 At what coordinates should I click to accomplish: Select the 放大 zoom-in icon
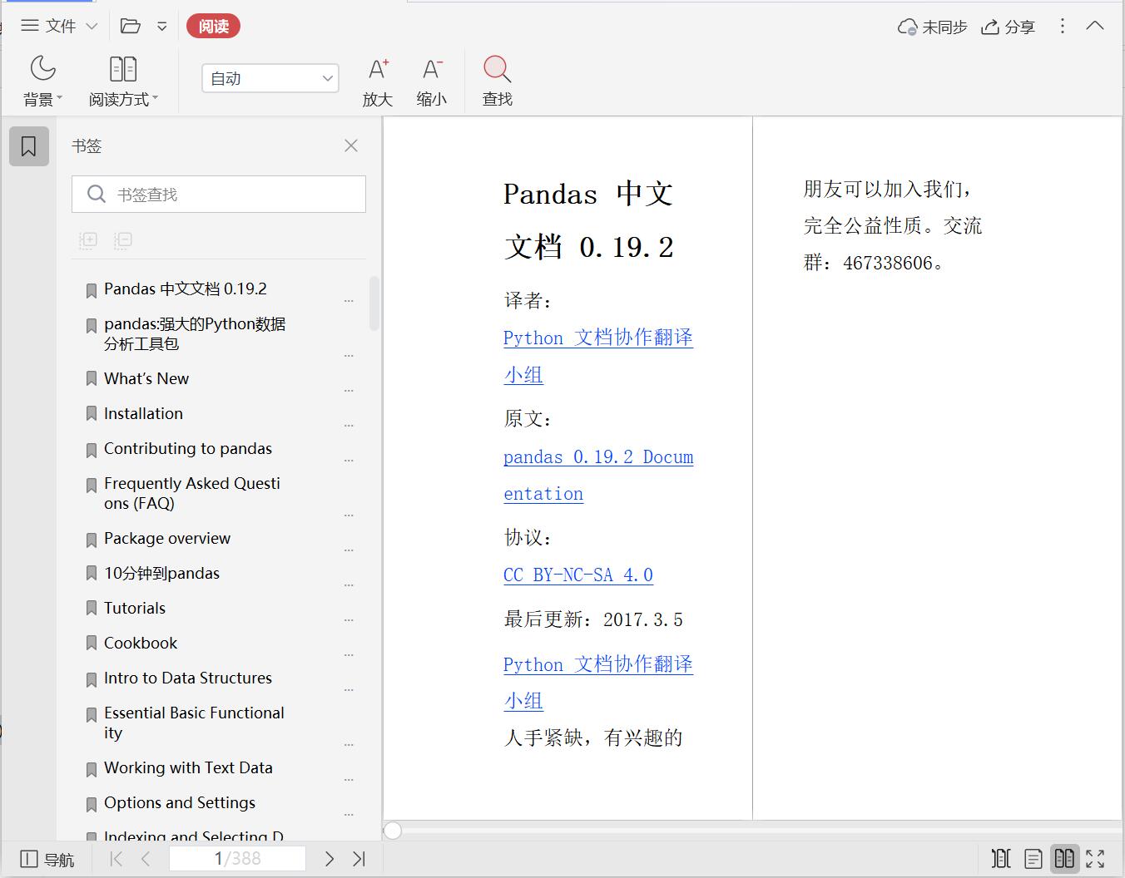(x=378, y=79)
